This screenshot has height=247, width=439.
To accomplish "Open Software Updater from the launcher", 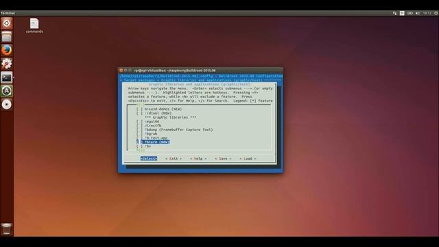I will coord(7,91).
